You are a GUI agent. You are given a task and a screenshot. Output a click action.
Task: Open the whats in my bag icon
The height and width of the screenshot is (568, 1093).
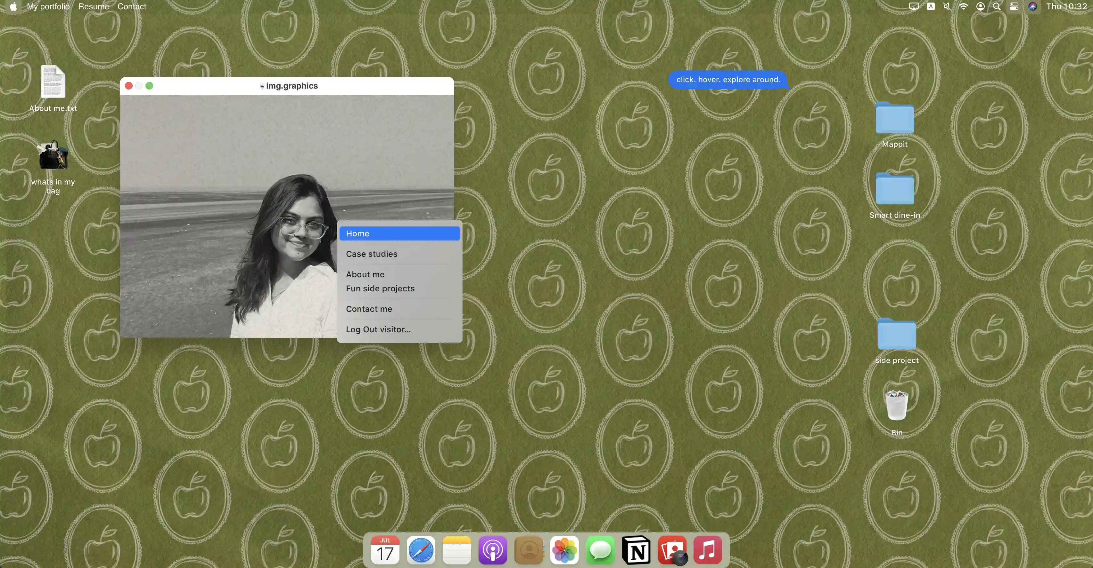53,167
